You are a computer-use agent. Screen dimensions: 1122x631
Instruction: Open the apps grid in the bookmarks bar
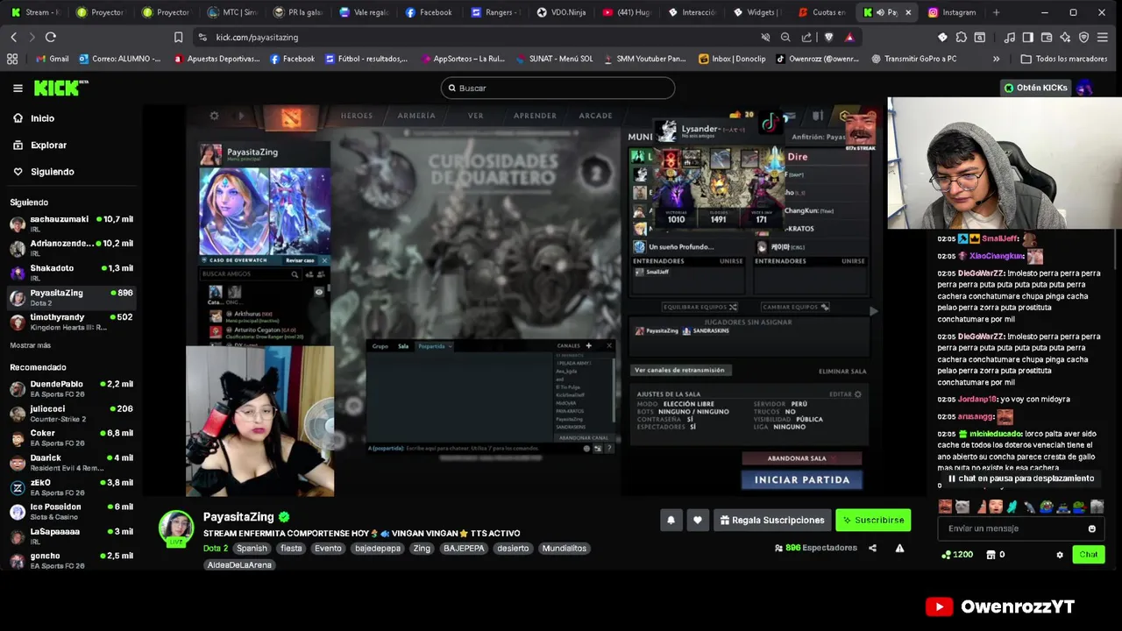click(x=12, y=59)
